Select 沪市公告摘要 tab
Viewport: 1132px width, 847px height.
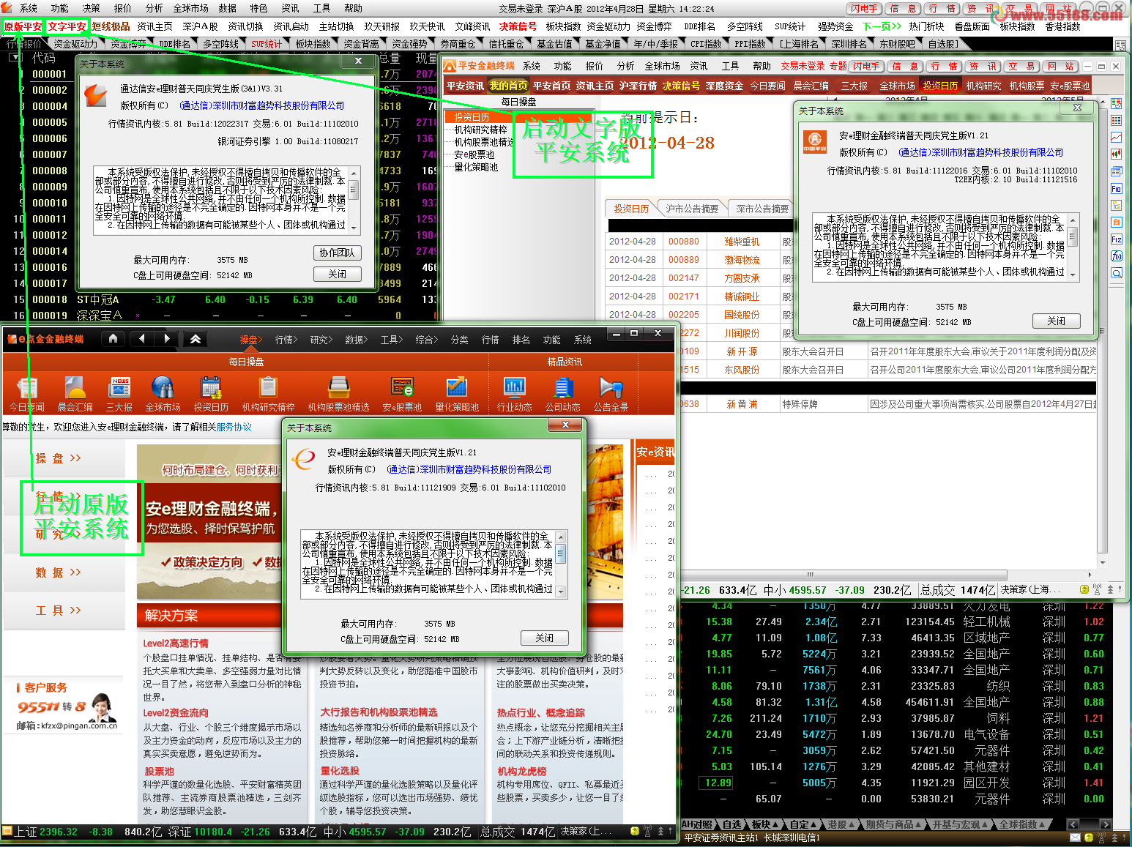[692, 209]
